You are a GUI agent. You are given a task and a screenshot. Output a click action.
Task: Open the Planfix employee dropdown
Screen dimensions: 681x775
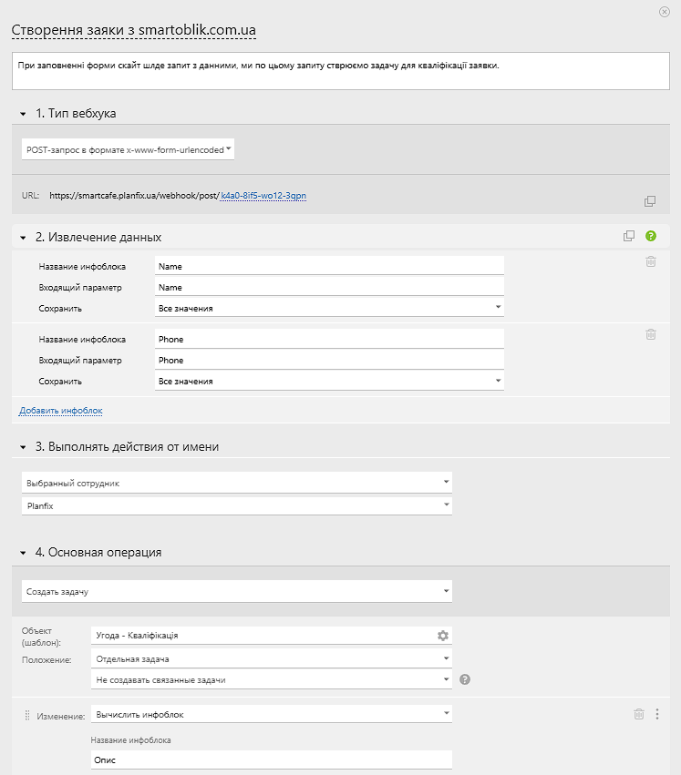[x=236, y=505]
